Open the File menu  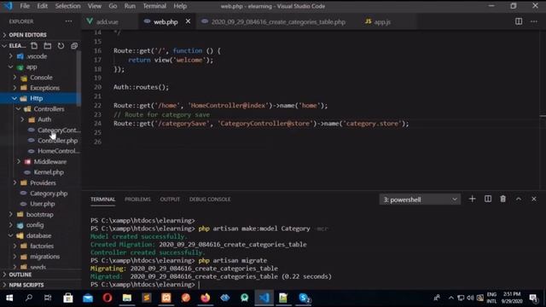click(x=25, y=6)
